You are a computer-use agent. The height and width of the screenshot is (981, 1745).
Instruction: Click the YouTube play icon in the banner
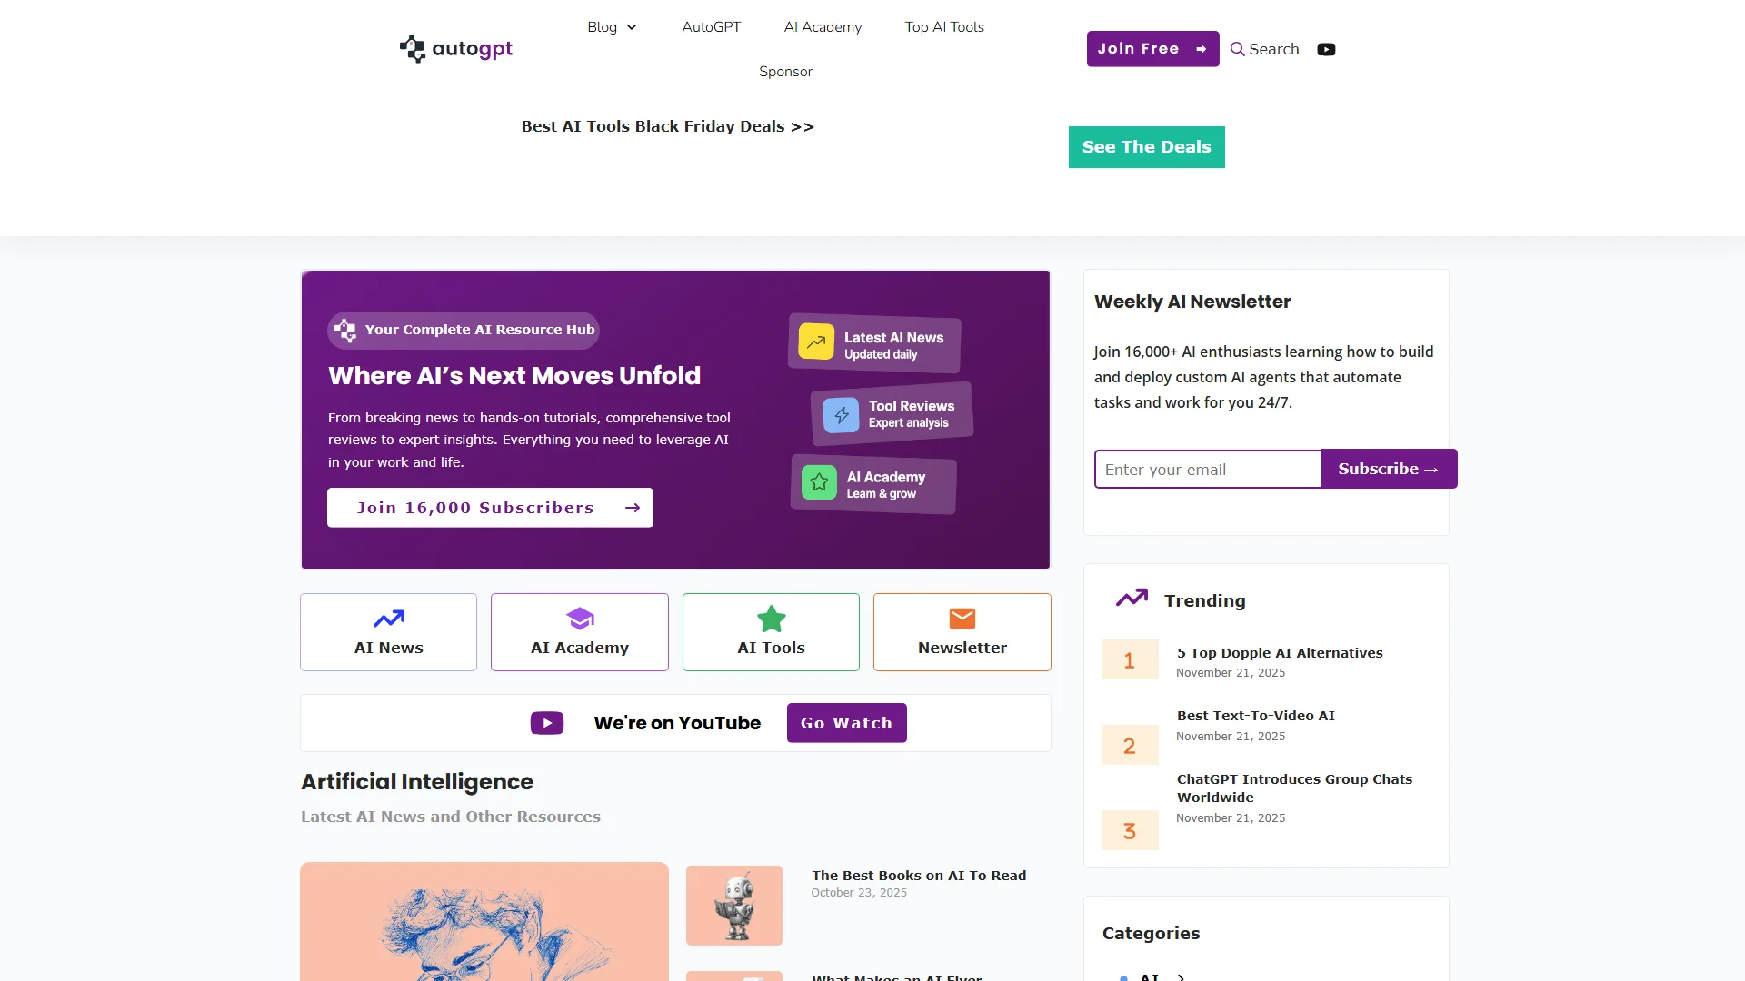546,722
